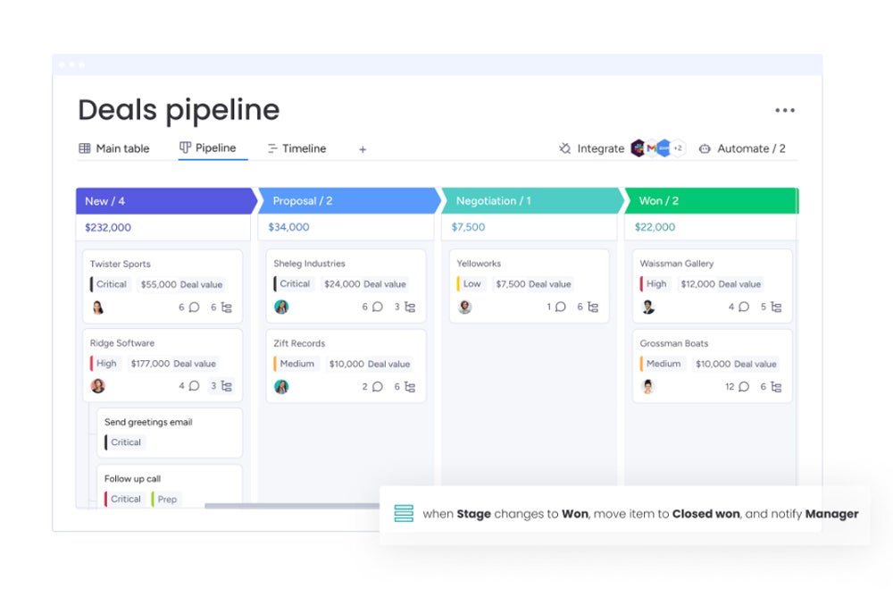Open the Yelloworks deal card
Image resolution: width=893 pixels, height=606 pixels.
[529, 286]
